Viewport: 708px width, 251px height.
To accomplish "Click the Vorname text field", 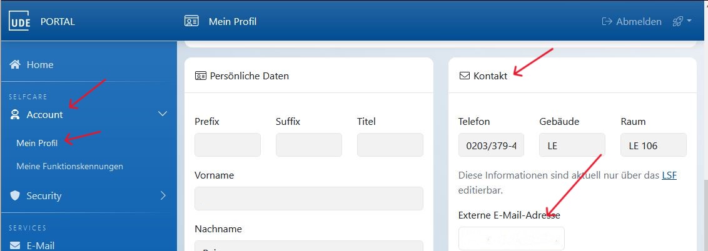I will 308,199.
